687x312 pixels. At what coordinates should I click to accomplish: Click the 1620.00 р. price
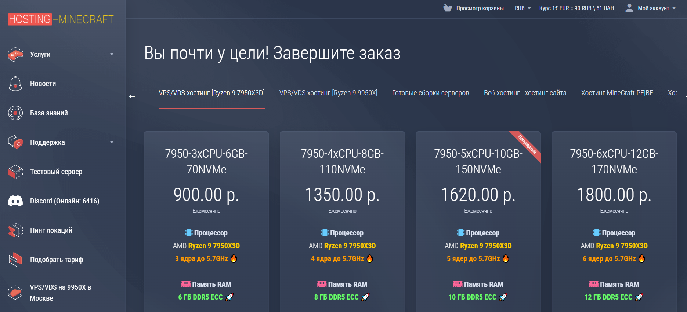tap(478, 194)
